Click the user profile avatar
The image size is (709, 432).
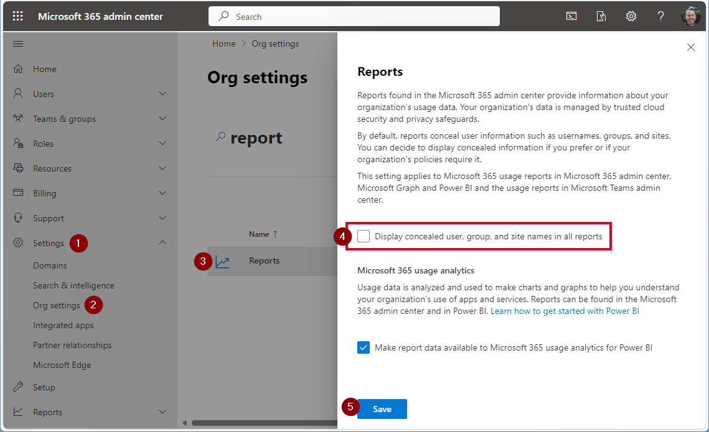coord(690,16)
